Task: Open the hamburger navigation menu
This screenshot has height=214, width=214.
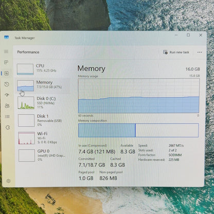Action: pos(6,51)
